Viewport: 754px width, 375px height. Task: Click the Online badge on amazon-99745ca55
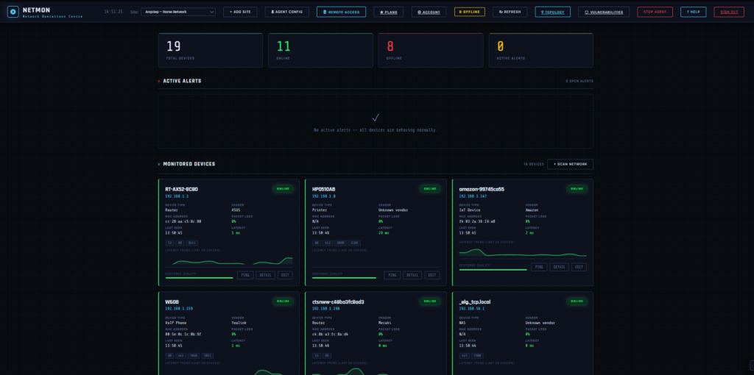(x=577, y=189)
